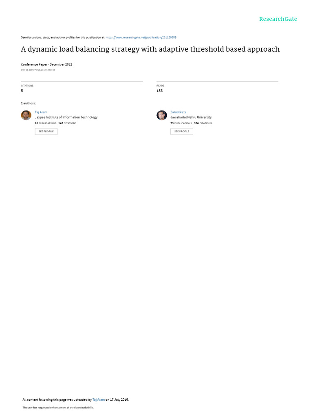This screenshot has height=417, width=313.
Task: Click Zahid Raza's 976 citations stat
Action: (203, 123)
